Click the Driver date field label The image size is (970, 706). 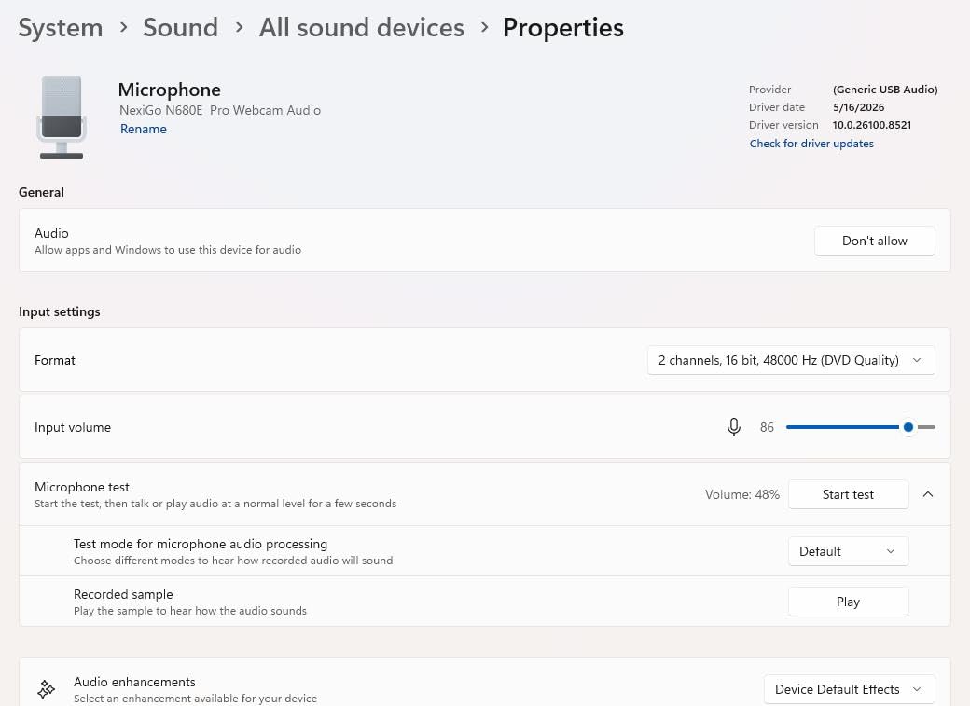click(x=777, y=107)
